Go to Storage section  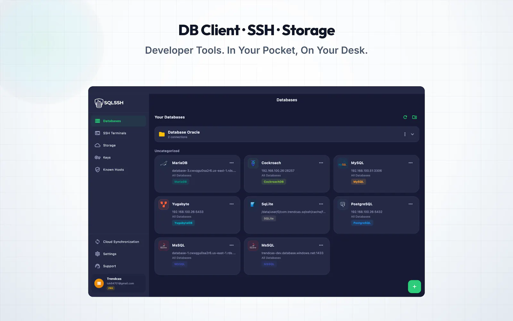pyautogui.click(x=118, y=145)
